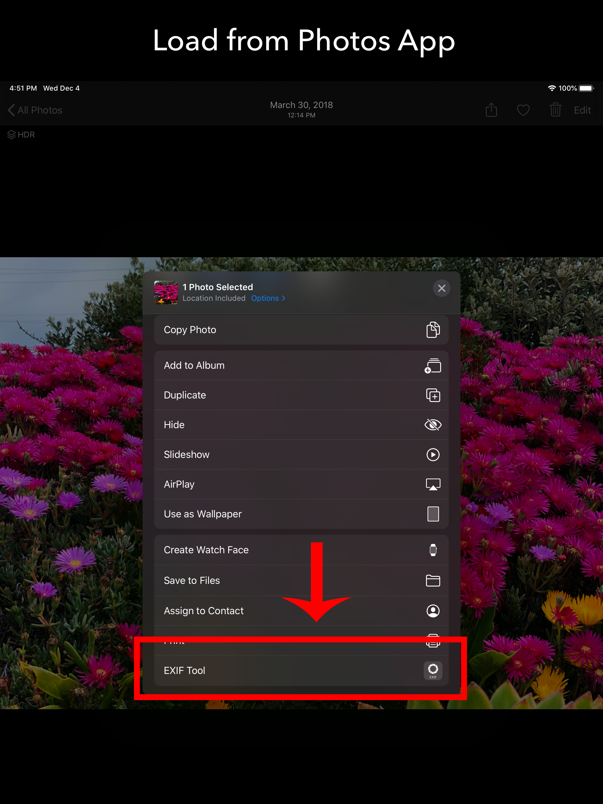The width and height of the screenshot is (603, 804).
Task: Open share Options chevron link
Action: click(269, 298)
